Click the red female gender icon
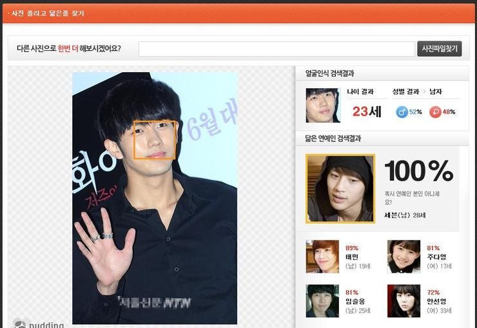The height and width of the screenshot is (328, 477). tap(435, 112)
